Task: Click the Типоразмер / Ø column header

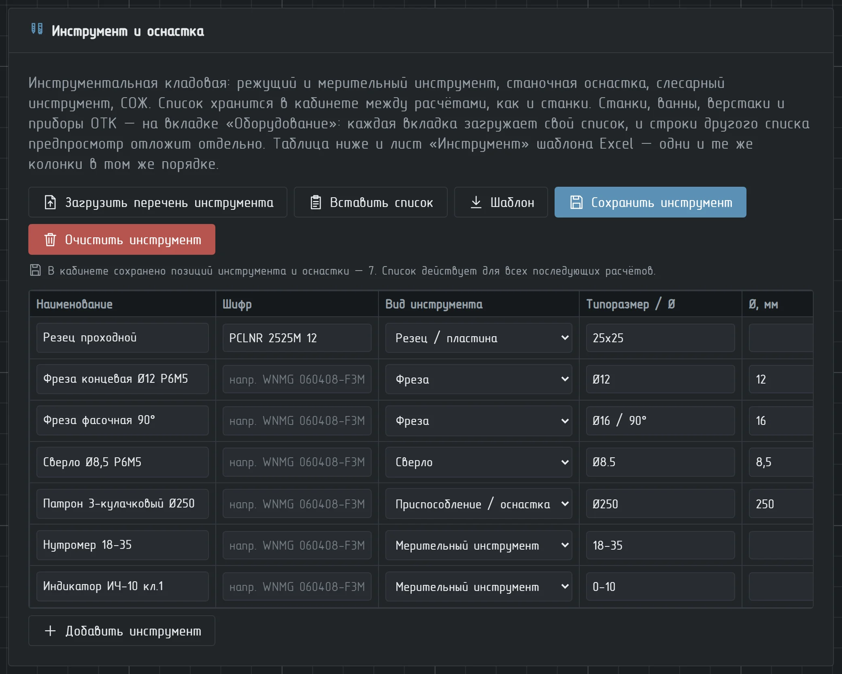Action: pyautogui.click(x=661, y=304)
